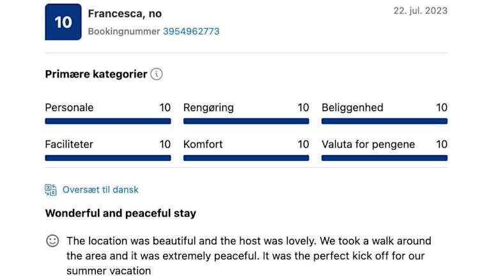Screen dimensions: 491x276
Task: Click the Rengøring rating bar
Action: click(x=246, y=121)
